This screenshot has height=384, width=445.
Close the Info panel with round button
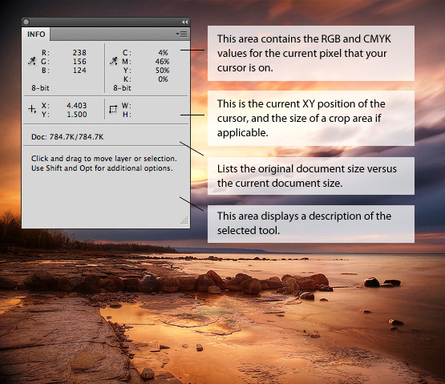[x=26, y=22]
